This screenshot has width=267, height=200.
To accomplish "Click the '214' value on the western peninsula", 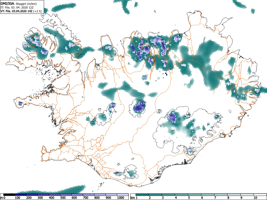I will [20, 103].
